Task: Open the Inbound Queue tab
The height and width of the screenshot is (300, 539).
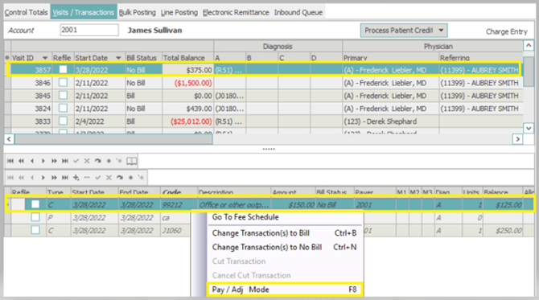Action: coord(298,12)
